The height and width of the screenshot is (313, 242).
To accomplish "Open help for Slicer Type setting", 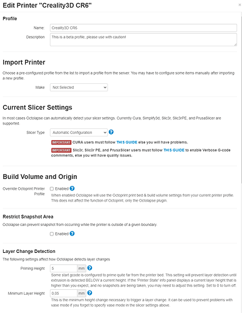I will [111, 132].
